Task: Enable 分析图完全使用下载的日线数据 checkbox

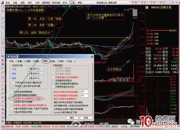Action: (x=52, y=109)
